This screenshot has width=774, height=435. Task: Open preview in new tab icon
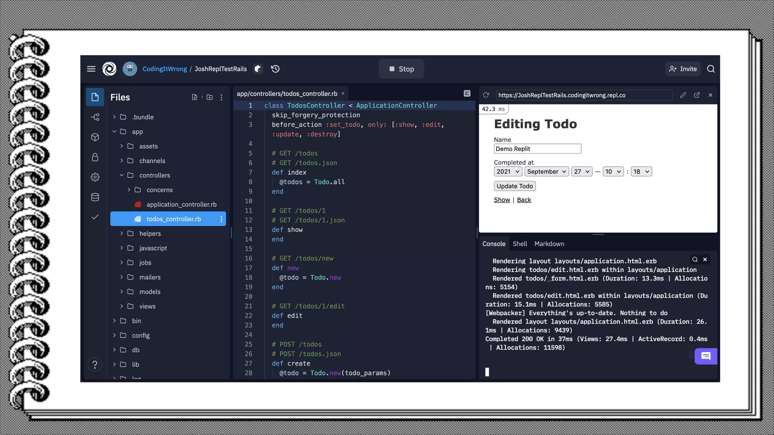click(x=697, y=95)
